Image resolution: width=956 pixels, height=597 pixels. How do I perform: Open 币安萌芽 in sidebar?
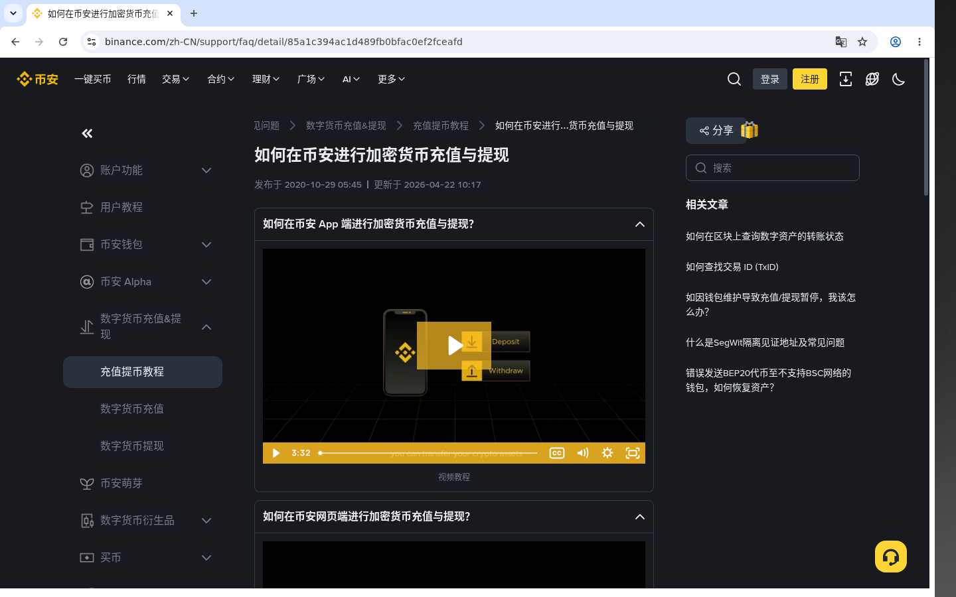click(x=143, y=484)
